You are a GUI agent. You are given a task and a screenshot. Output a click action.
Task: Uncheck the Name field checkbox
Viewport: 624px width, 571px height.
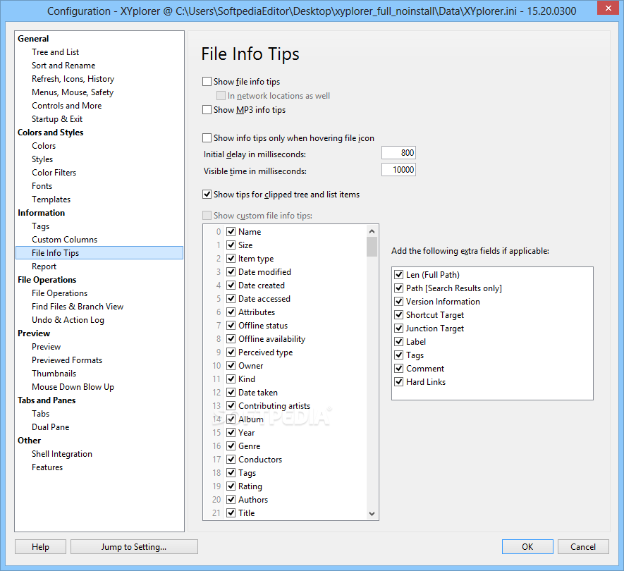click(231, 232)
